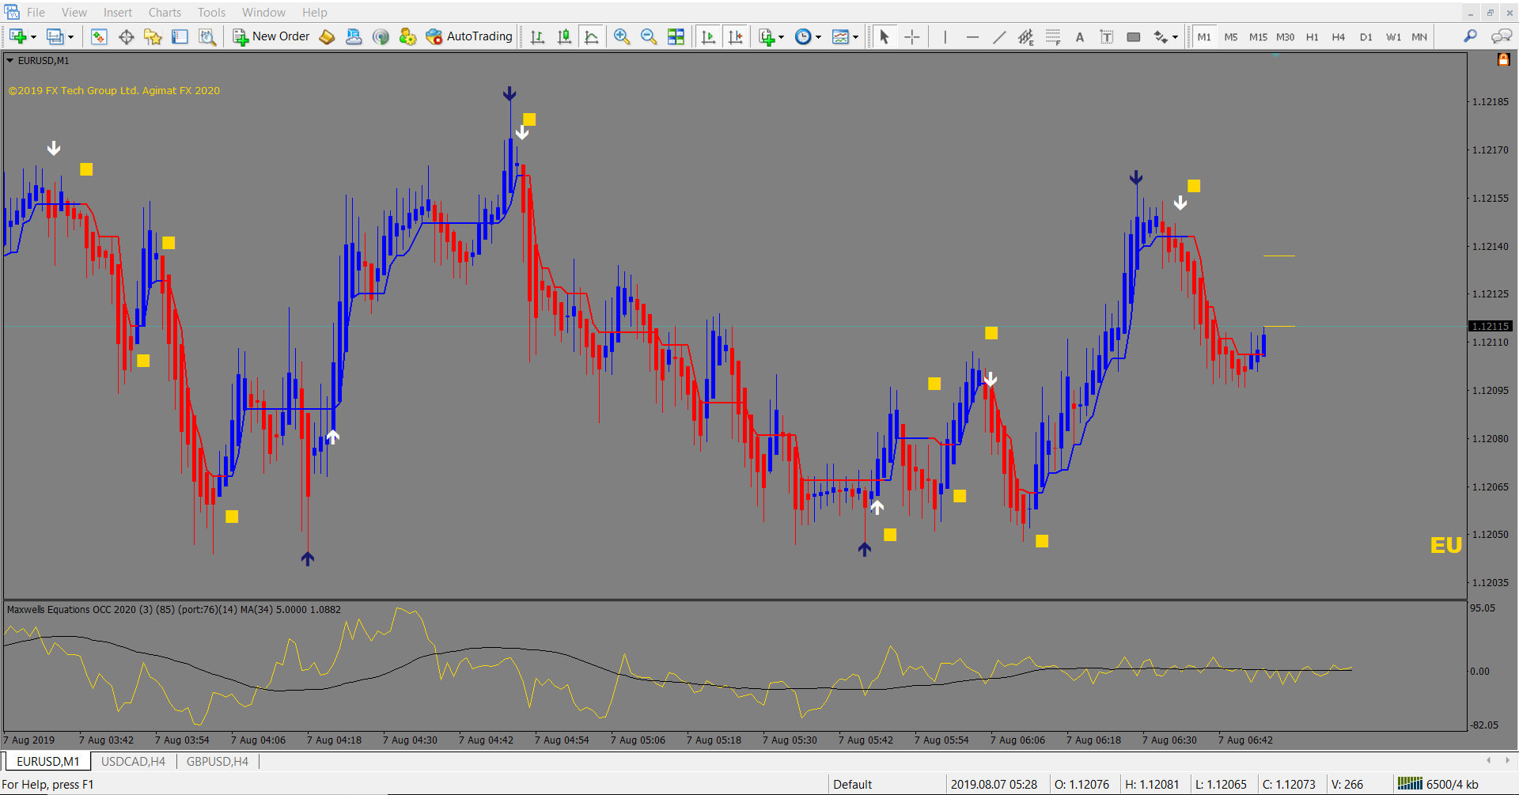
Task: Open the Periods clock icon
Action: [x=803, y=36]
